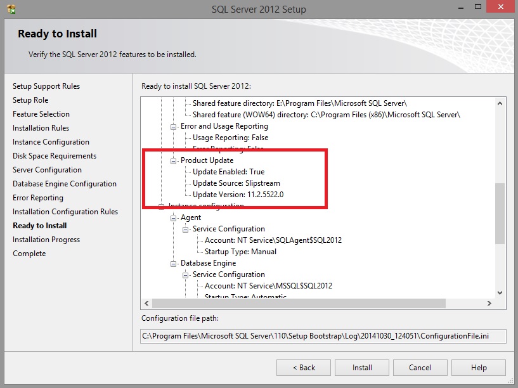Select Setup Support Rules step
Image resolution: width=518 pixels, height=388 pixels.
[46, 86]
